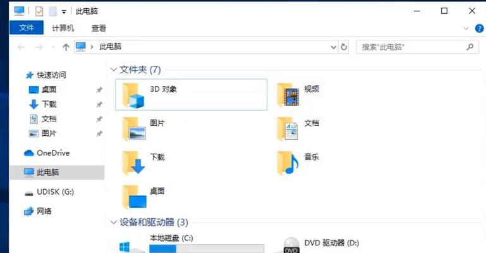Click the window system icon in title bar
Viewport: 486px width, 253px height.
point(19,11)
